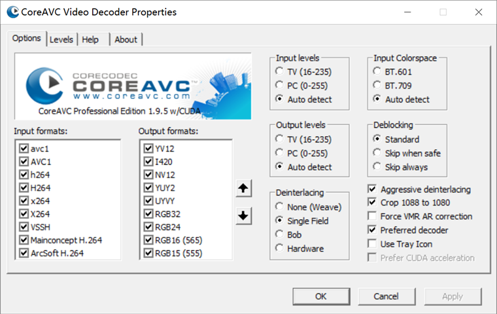Disable the YV12 output format

point(148,148)
